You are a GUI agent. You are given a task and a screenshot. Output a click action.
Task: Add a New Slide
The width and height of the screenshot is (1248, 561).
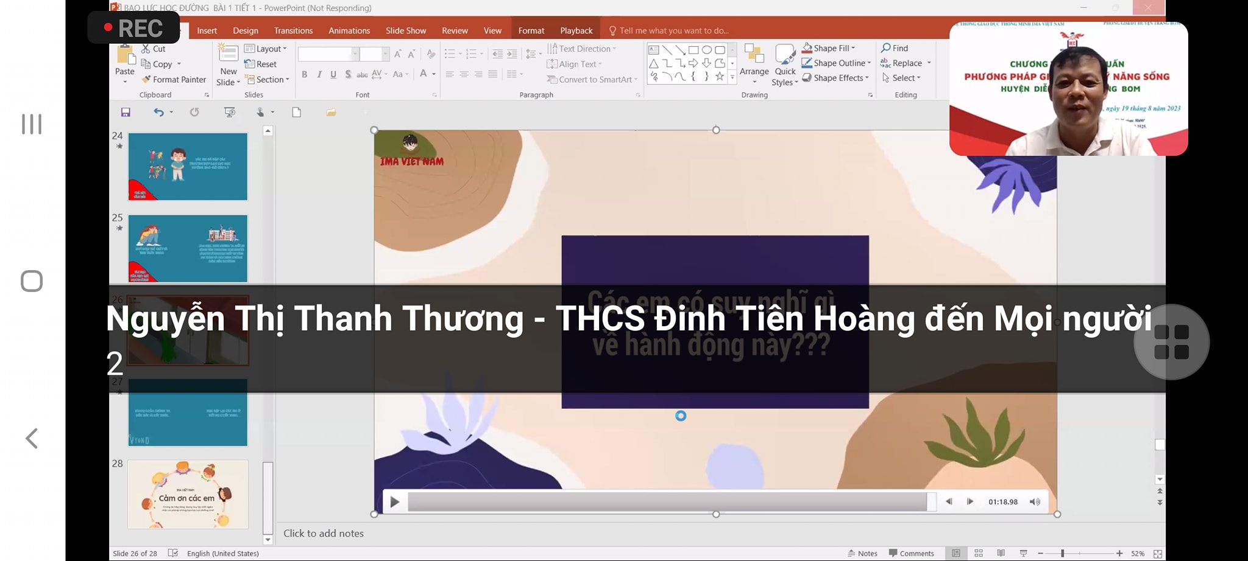229,65
